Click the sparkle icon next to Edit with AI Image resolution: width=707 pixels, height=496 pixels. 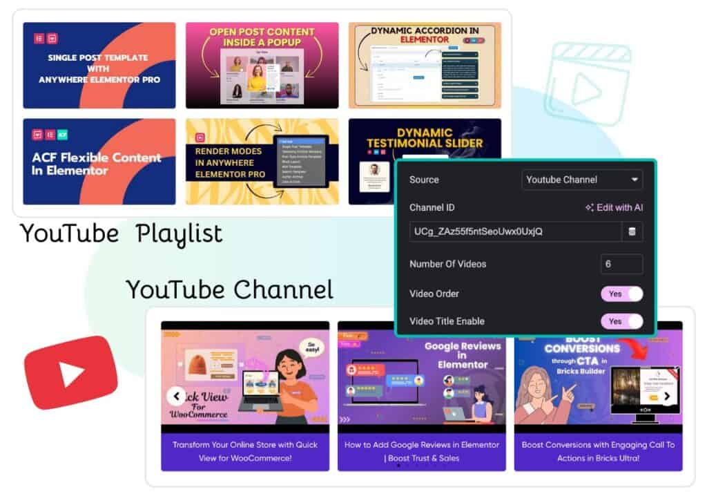point(590,208)
